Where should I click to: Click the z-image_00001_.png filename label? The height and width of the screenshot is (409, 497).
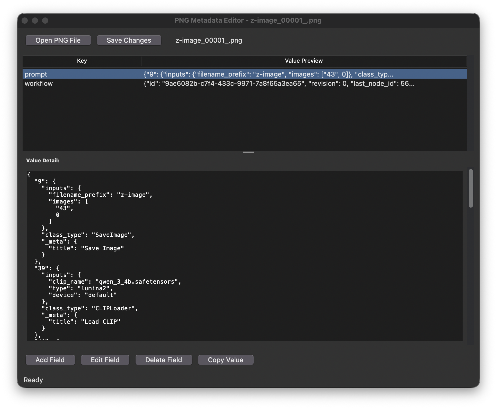pyautogui.click(x=208, y=40)
